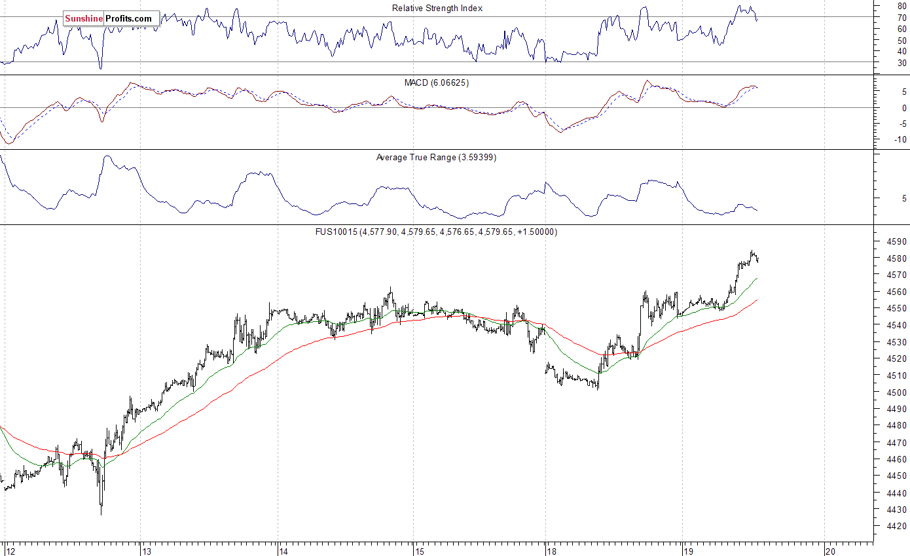The width and height of the screenshot is (910, 556).
Task: Click date label 13 on time axis
Action: pyautogui.click(x=147, y=551)
